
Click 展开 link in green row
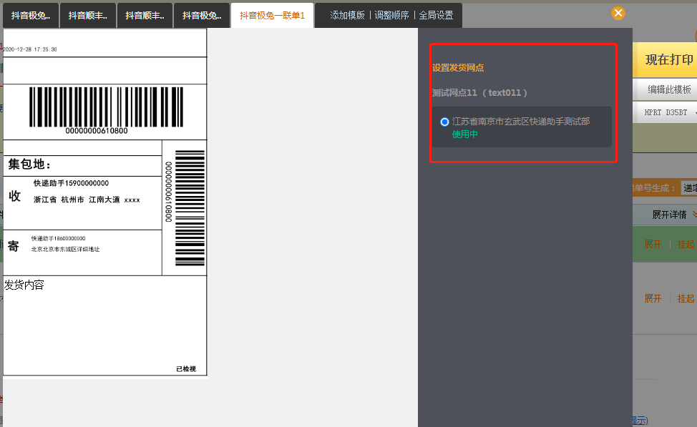click(653, 244)
